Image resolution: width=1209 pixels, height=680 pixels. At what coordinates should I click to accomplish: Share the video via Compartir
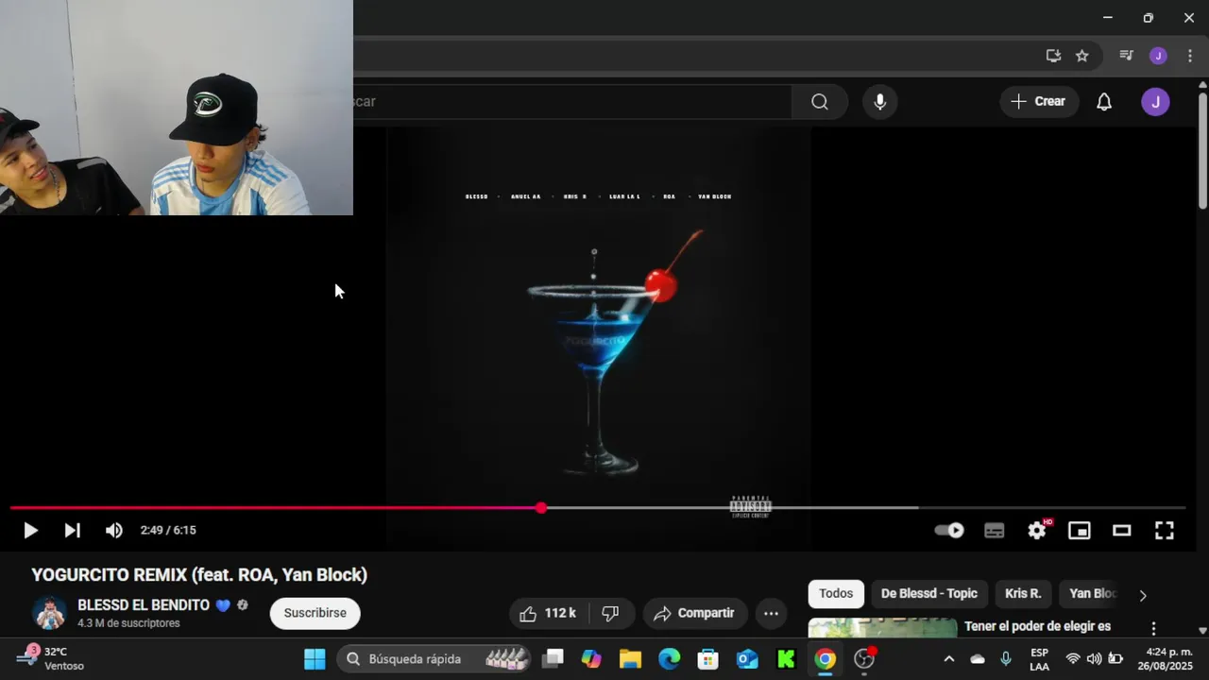(x=695, y=614)
